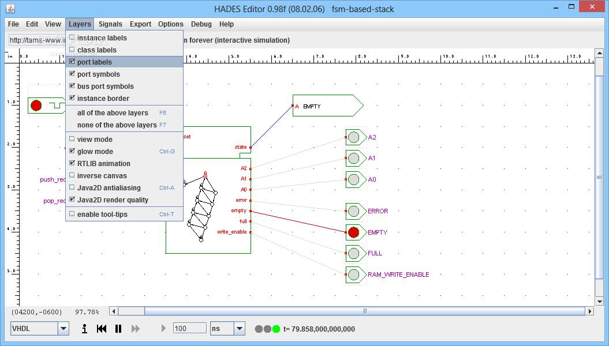Open the Signals menu
The width and height of the screenshot is (609, 346).
[x=110, y=24]
